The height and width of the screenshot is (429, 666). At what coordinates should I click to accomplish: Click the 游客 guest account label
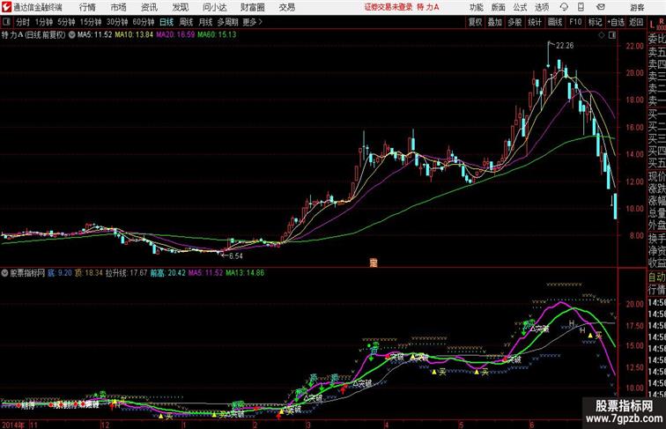point(637,7)
